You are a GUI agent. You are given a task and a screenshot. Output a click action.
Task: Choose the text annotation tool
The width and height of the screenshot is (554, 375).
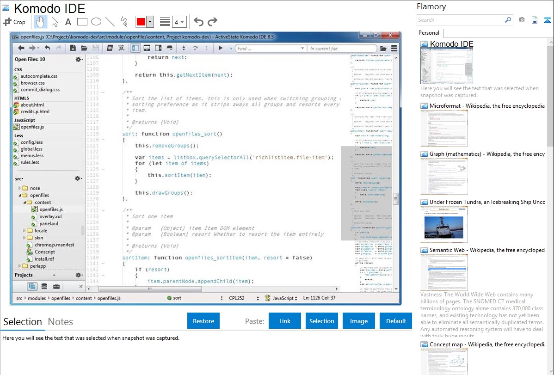coord(68,22)
